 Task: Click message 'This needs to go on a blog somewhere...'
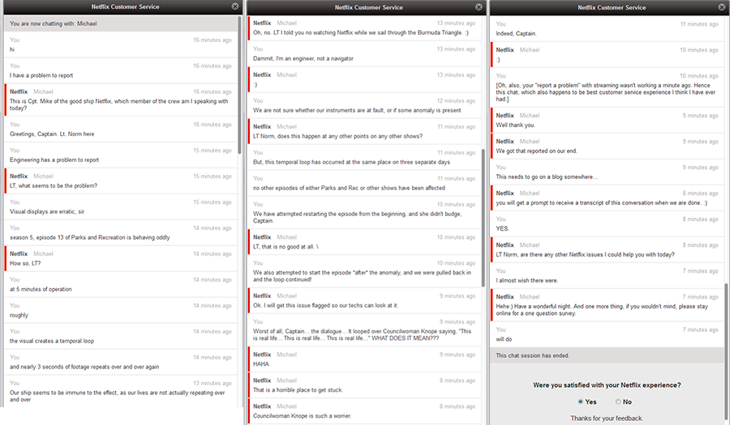pos(547,177)
